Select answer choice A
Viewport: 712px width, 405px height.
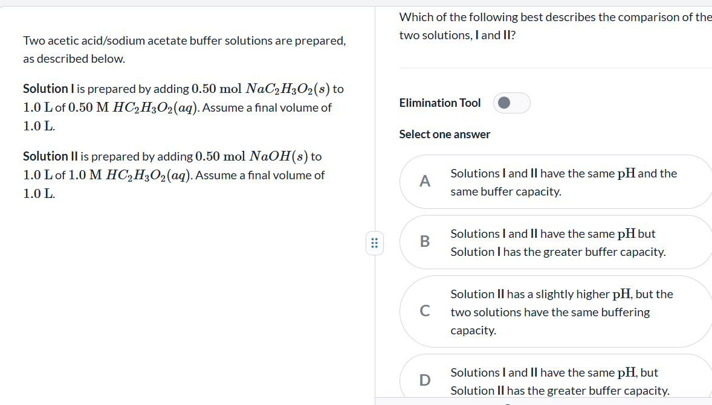[556, 182]
